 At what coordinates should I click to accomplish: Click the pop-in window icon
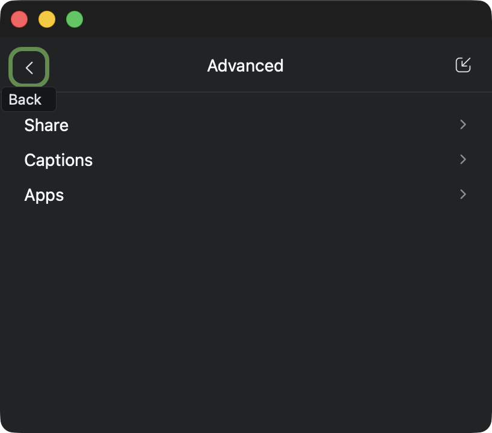(463, 65)
